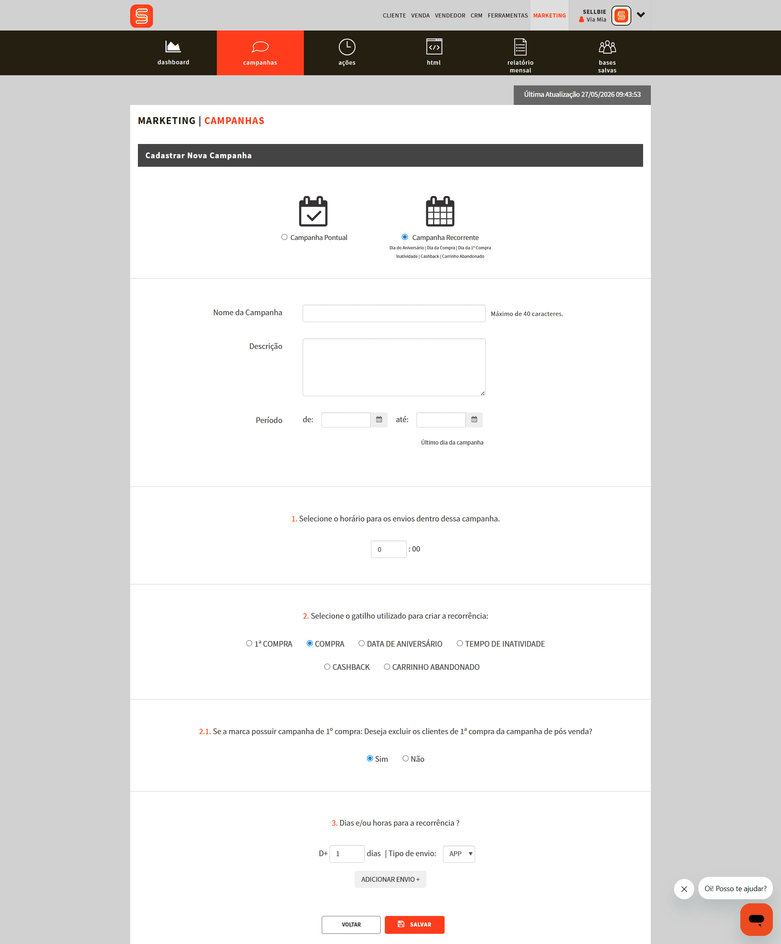This screenshot has height=944, width=781.
Task: Choose the 1ª COMPRA trigger
Action: click(249, 643)
